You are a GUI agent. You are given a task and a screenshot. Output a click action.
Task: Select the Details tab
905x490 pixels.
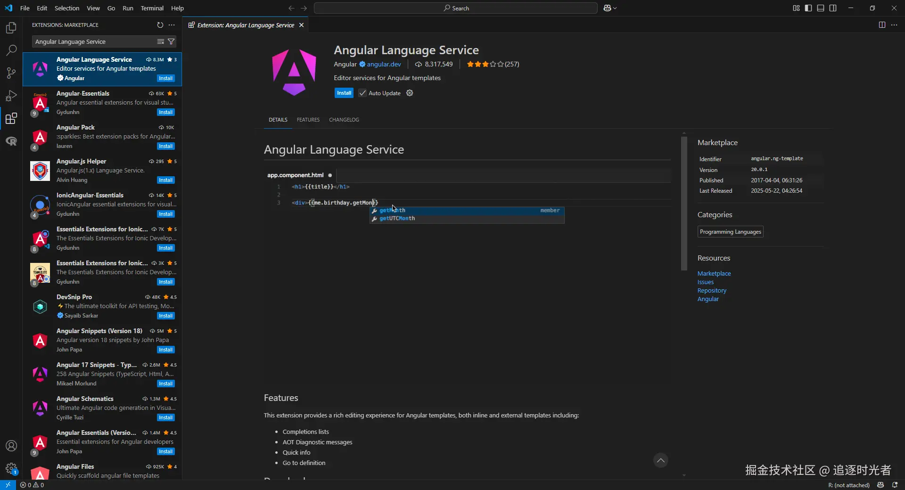(278, 120)
